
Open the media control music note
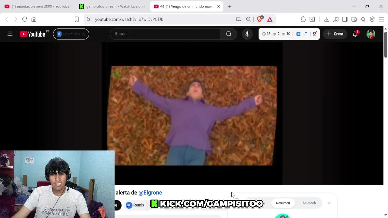[x=336, y=19]
